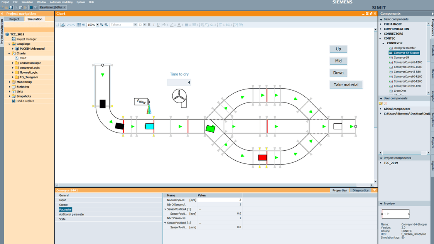Click the Take material button
The image size is (434, 244).
[x=346, y=84]
